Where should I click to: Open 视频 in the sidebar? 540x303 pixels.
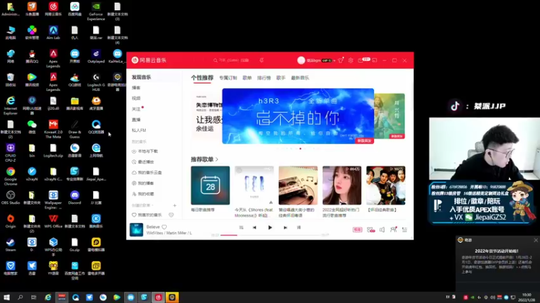(136, 98)
